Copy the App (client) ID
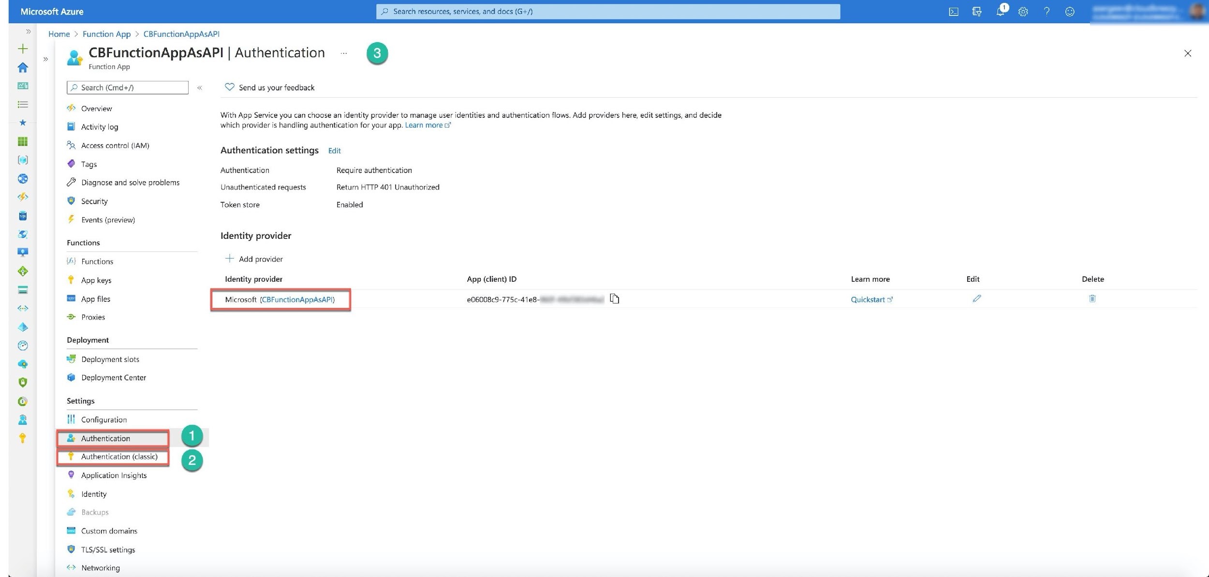The width and height of the screenshot is (1209, 577). [615, 299]
